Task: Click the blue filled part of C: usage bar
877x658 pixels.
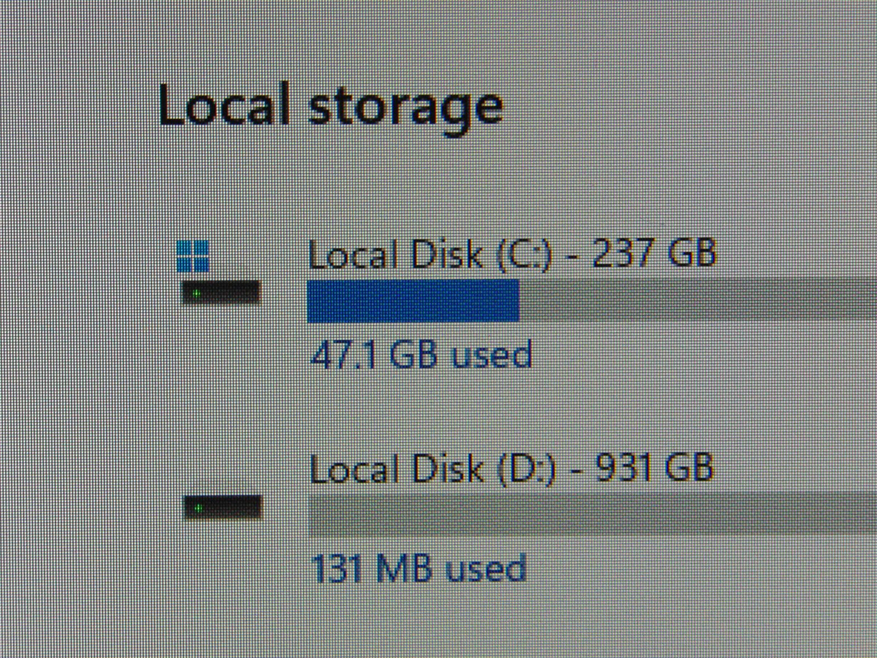Action: [413, 300]
